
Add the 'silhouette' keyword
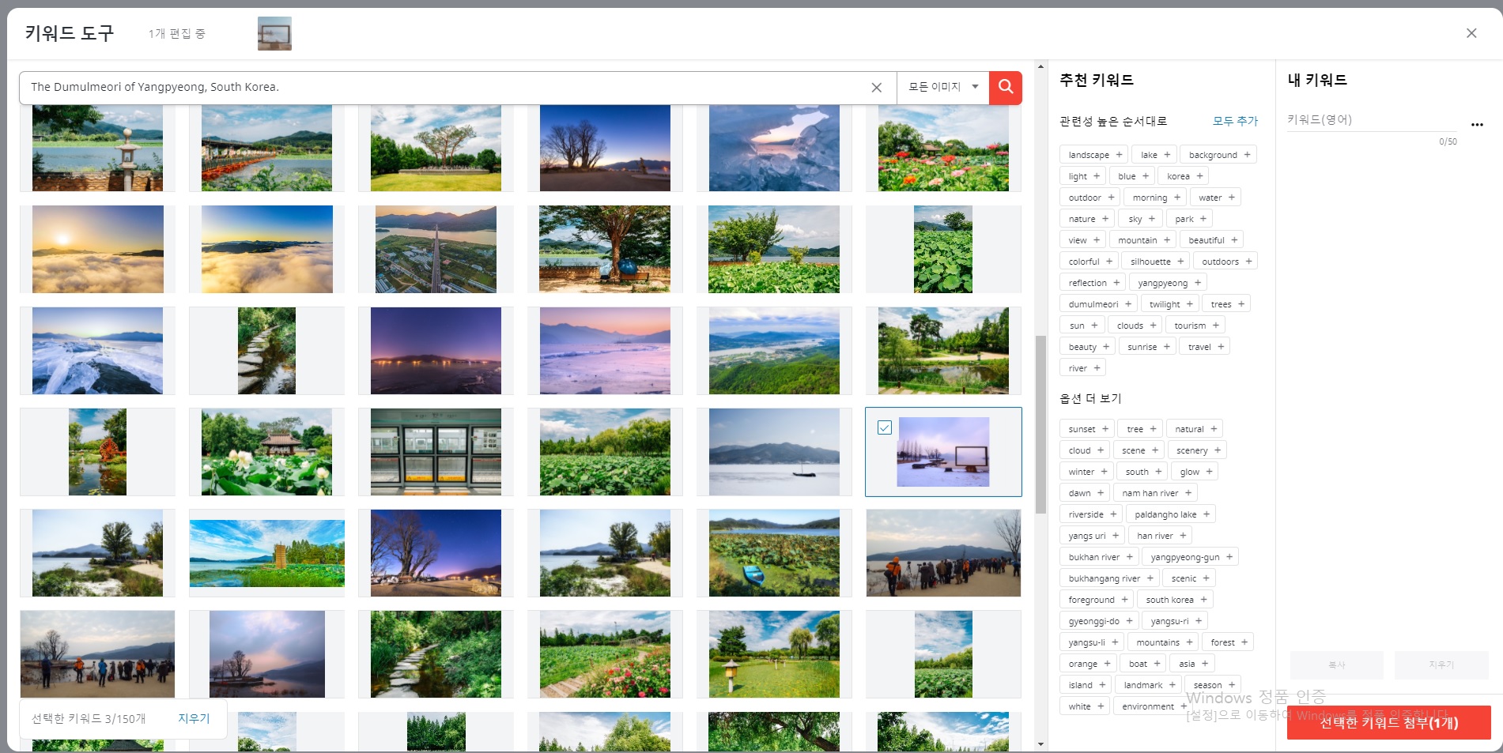(1157, 262)
